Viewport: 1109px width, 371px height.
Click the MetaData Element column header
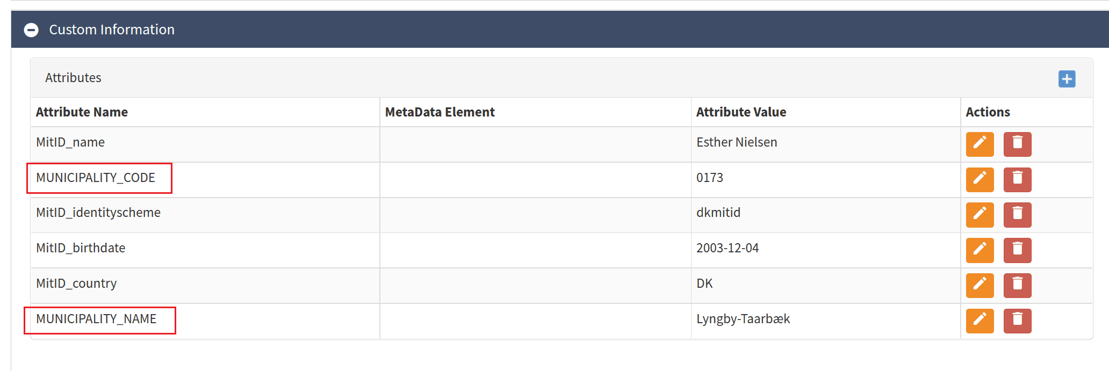[x=440, y=112]
